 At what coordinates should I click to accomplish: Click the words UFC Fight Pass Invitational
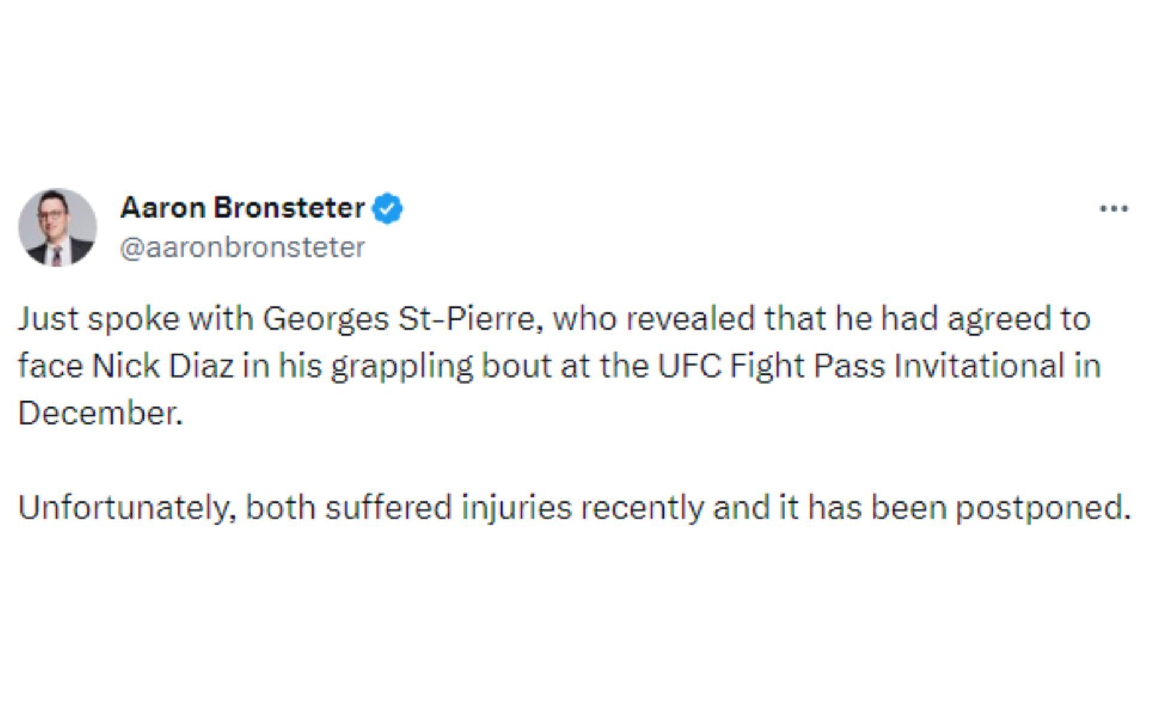tap(861, 366)
